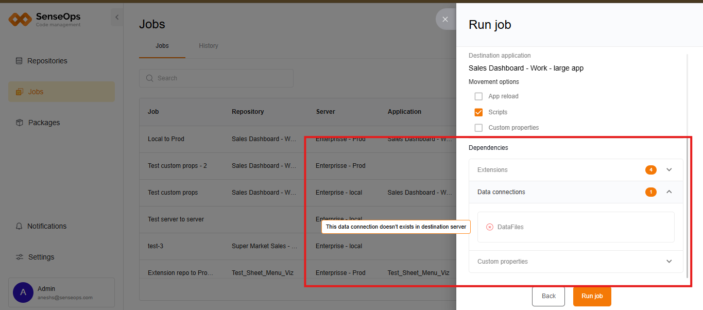Click the Repository column header

tap(248, 112)
